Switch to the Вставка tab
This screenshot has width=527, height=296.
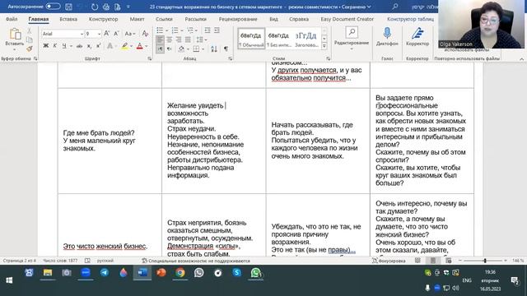[68, 19]
